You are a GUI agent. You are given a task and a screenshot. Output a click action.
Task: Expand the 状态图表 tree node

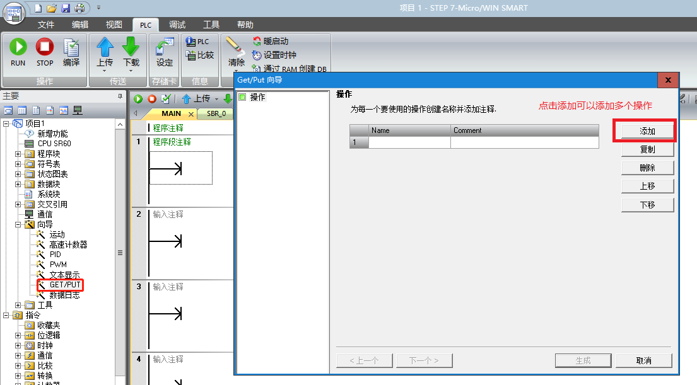point(18,174)
